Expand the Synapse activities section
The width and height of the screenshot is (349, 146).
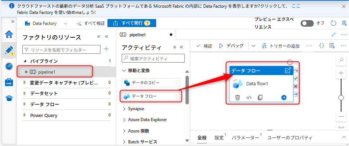click(124, 109)
